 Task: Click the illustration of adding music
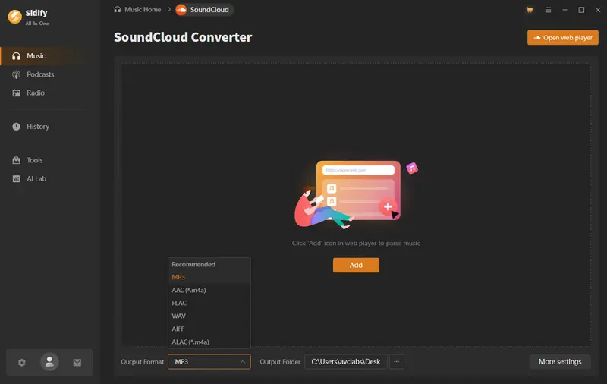356,194
